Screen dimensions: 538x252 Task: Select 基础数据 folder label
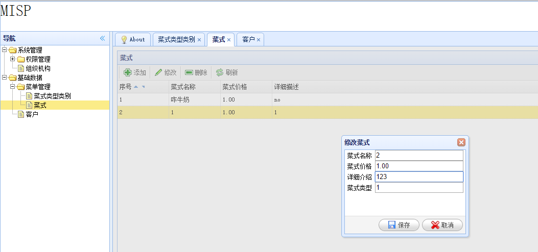30,78
